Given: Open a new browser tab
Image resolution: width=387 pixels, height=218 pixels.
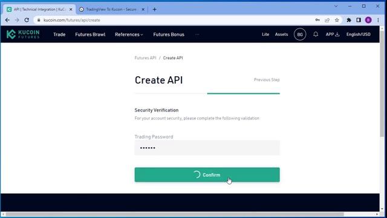Looking at the screenshot, I should [155, 10].
